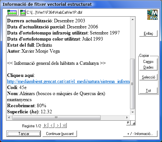Click vertical scrollbar up arrow

(x=133, y=19)
